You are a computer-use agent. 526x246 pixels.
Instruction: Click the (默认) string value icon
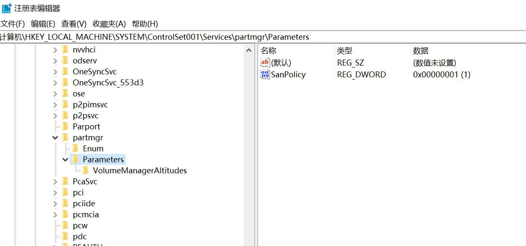(265, 63)
